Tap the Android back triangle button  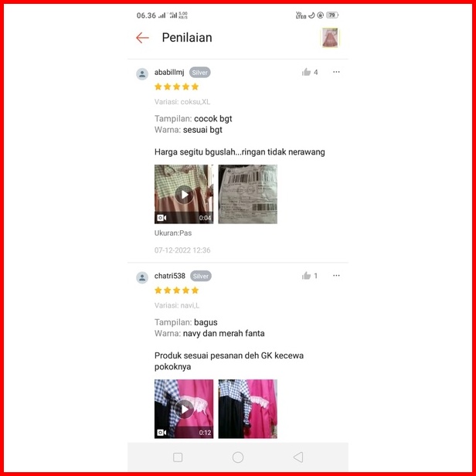(x=298, y=457)
